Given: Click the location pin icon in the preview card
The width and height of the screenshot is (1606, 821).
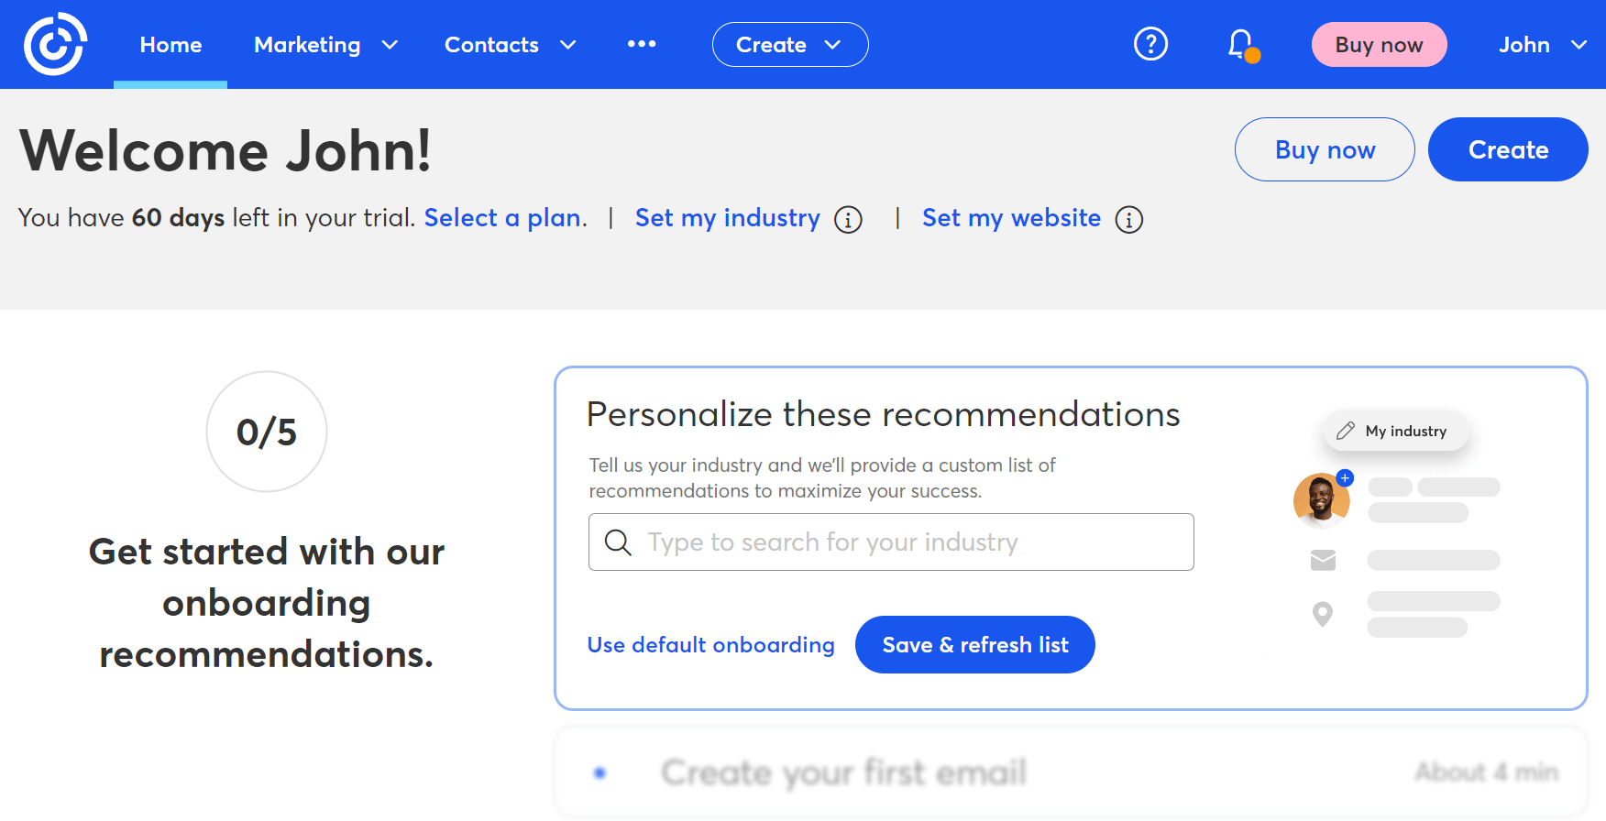Looking at the screenshot, I should pyautogui.click(x=1322, y=614).
